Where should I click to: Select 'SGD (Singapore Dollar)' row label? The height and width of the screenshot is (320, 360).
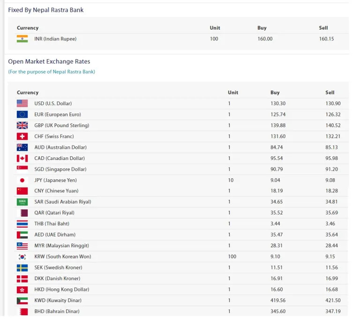pyautogui.click(x=60, y=169)
